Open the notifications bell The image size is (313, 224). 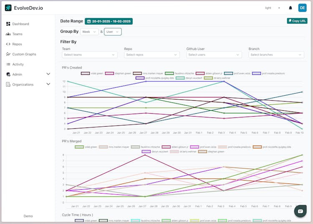pos(290,8)
